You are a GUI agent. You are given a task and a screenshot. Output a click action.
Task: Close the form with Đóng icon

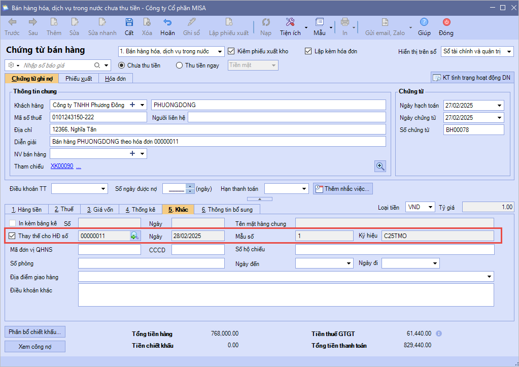coord(446,22)
